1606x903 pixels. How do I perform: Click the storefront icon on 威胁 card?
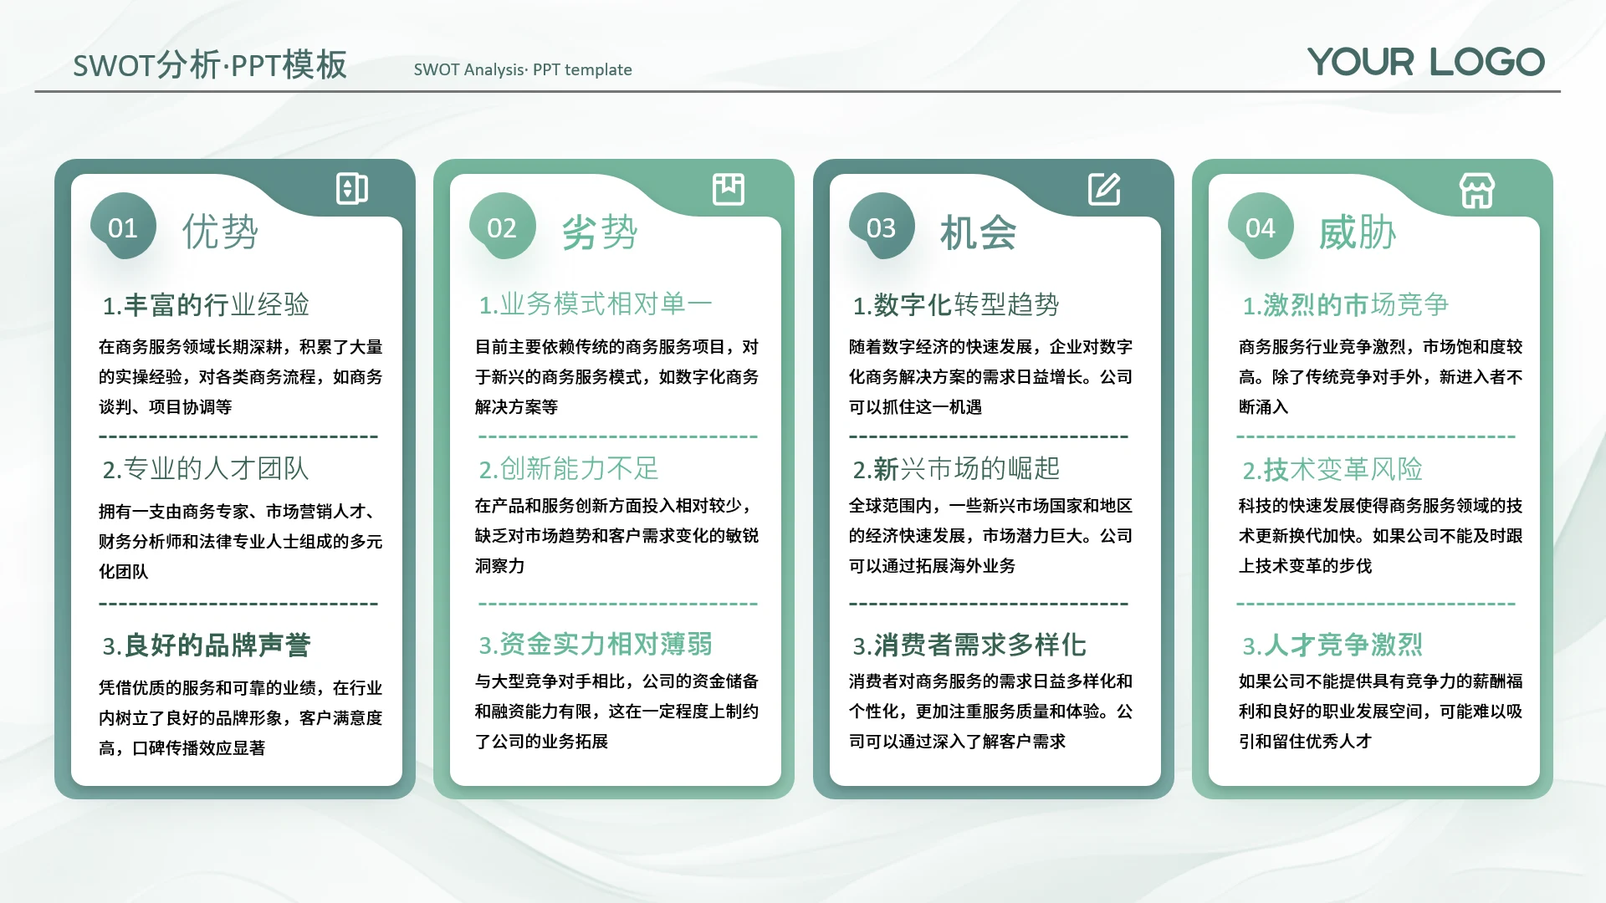[x=1477, y=191]
